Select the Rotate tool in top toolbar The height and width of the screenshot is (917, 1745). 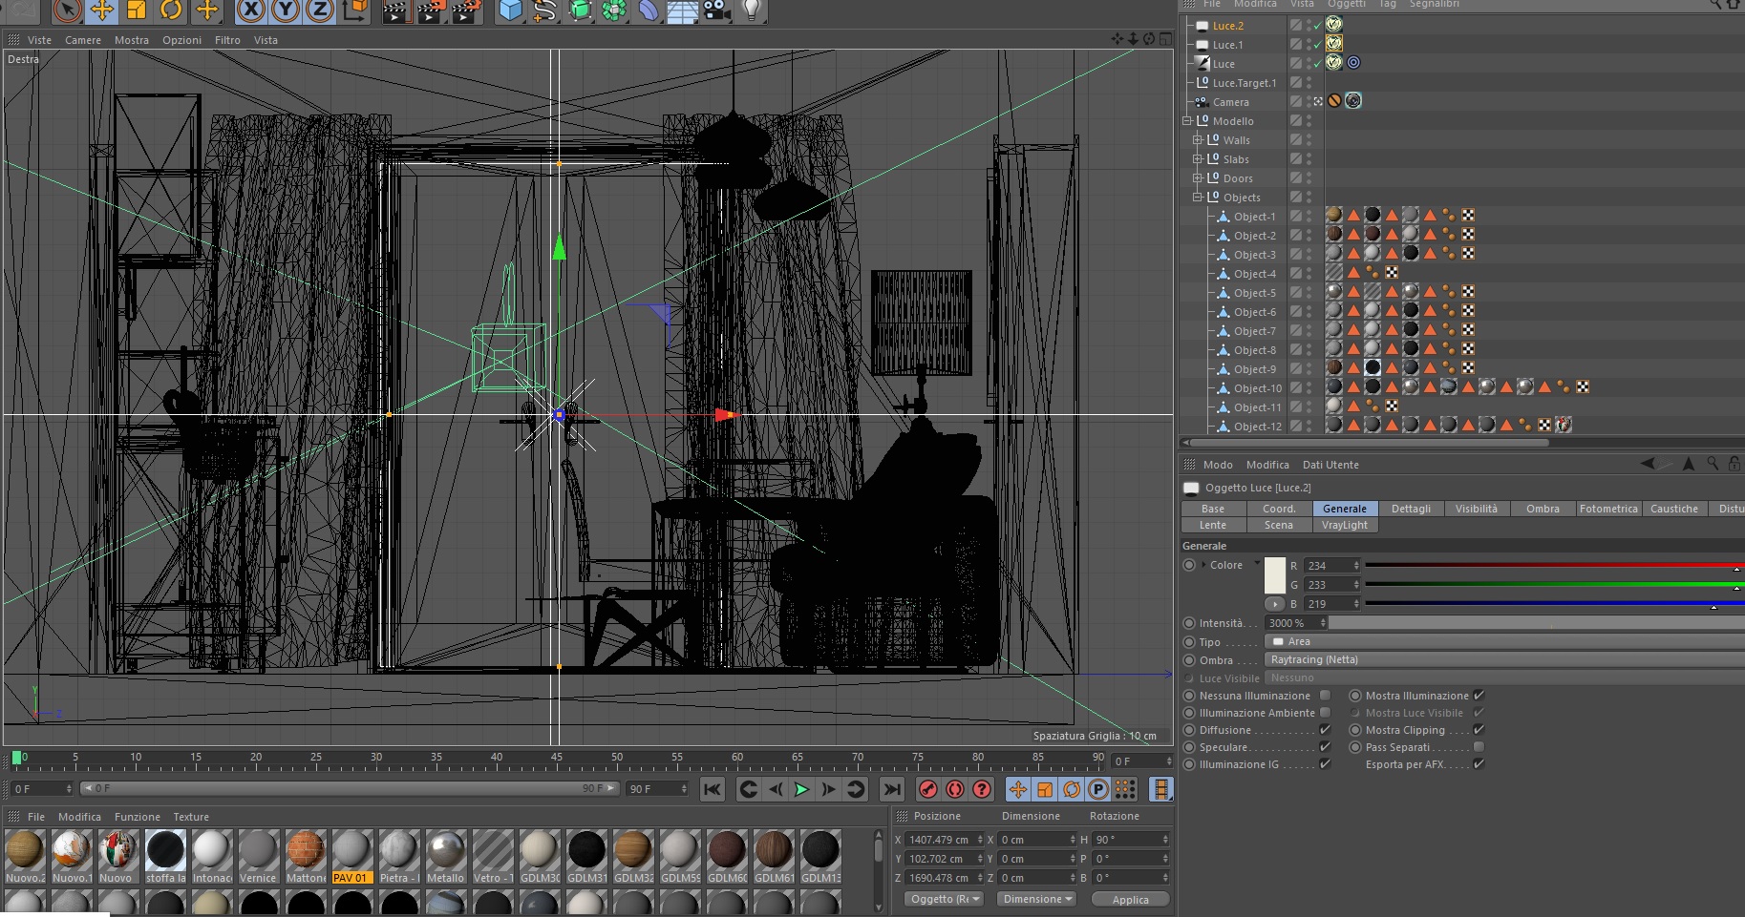pos(171,10)
